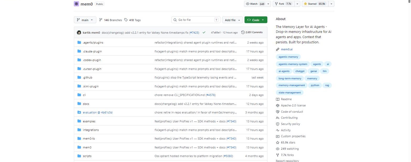411x162 pixels.
Task: Click the Fork button
Action: click(x=283, y=4)
